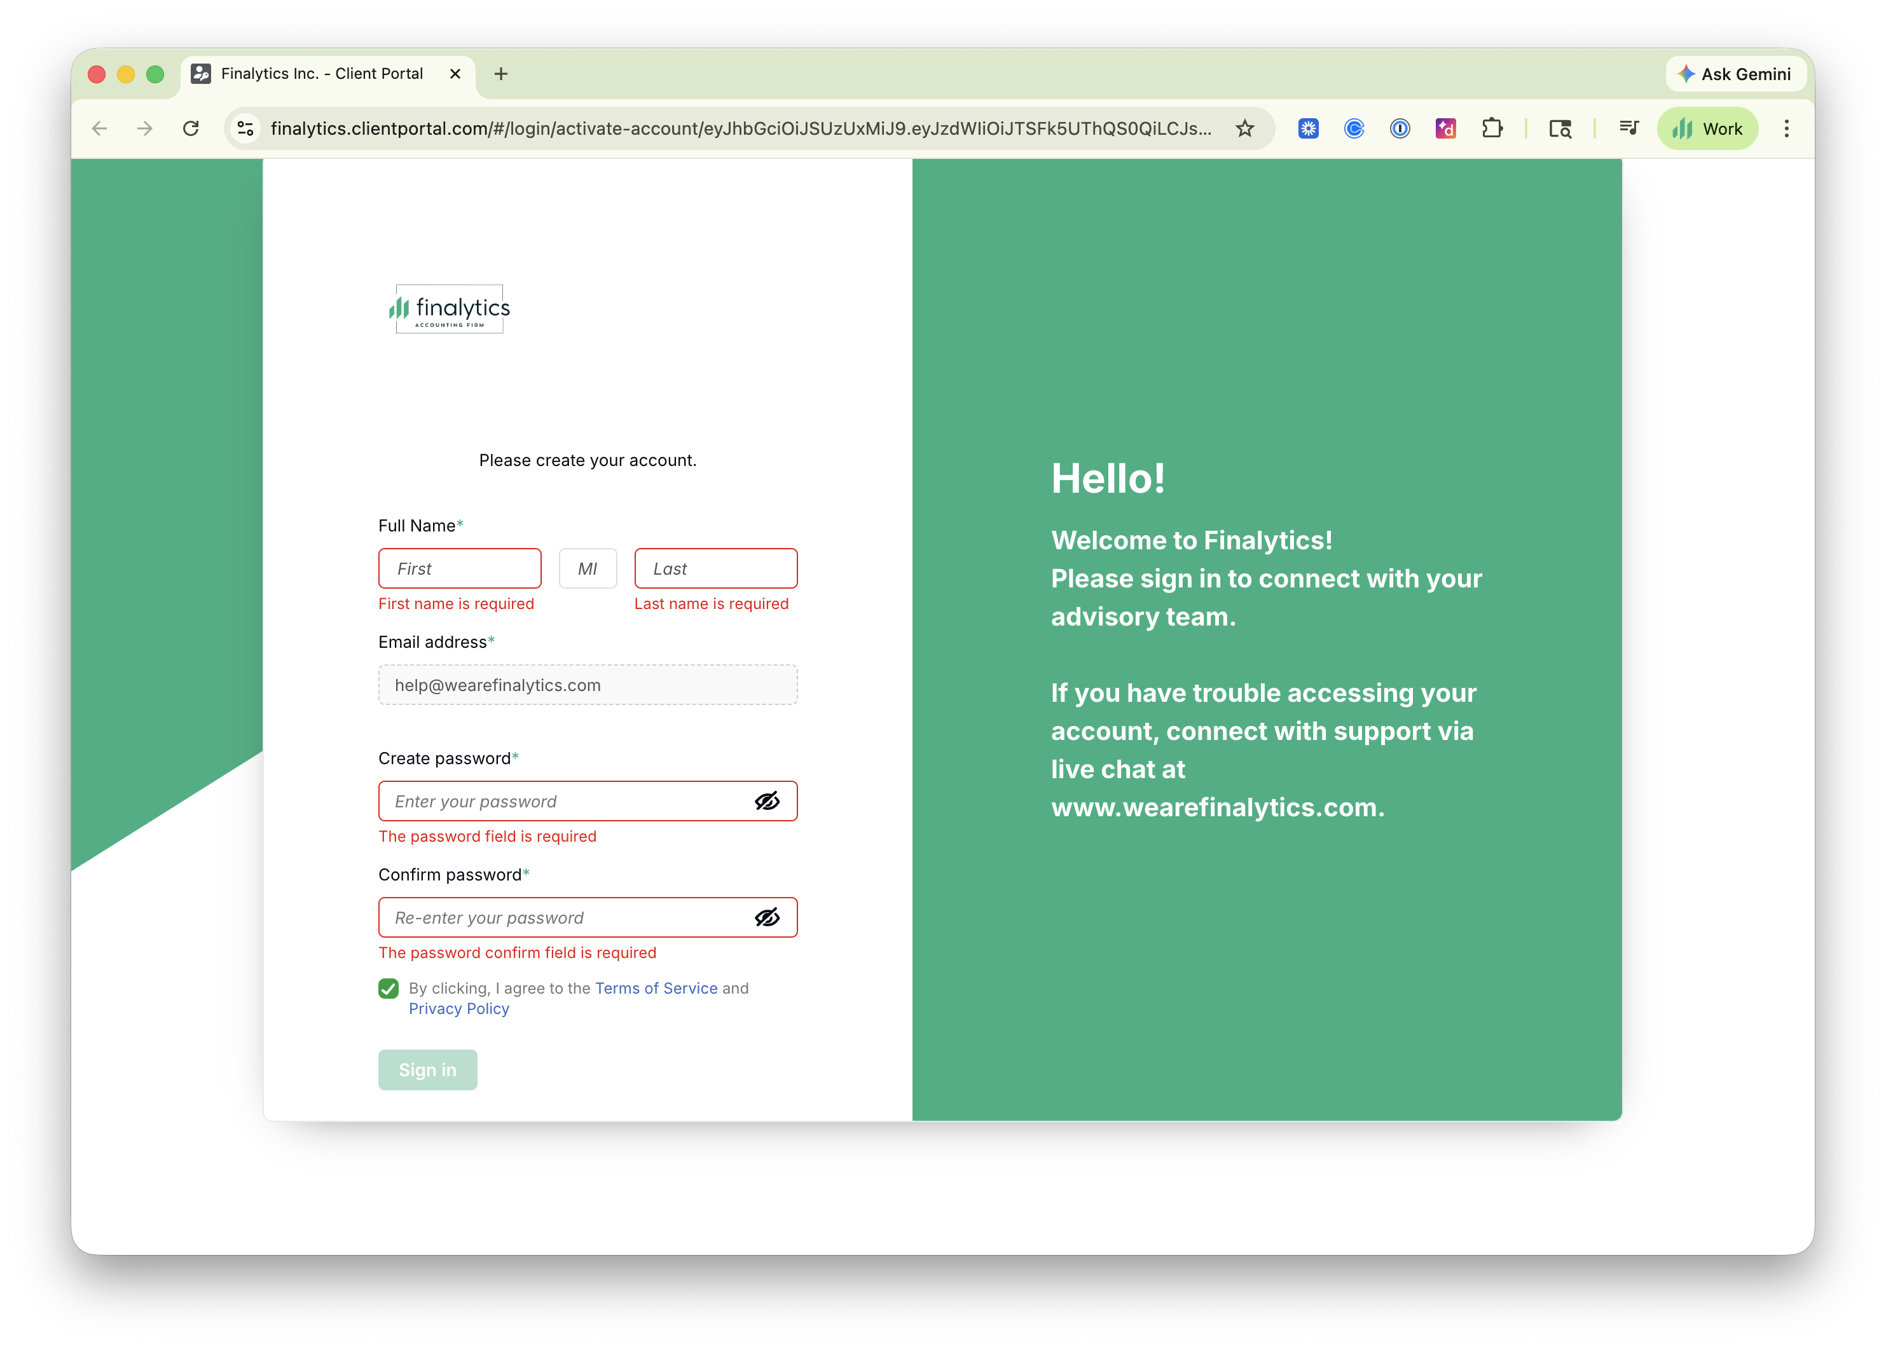This screenshot has height=1349, width=1886.
Task: Click the back navigation arrow
Action: point(100,129)
